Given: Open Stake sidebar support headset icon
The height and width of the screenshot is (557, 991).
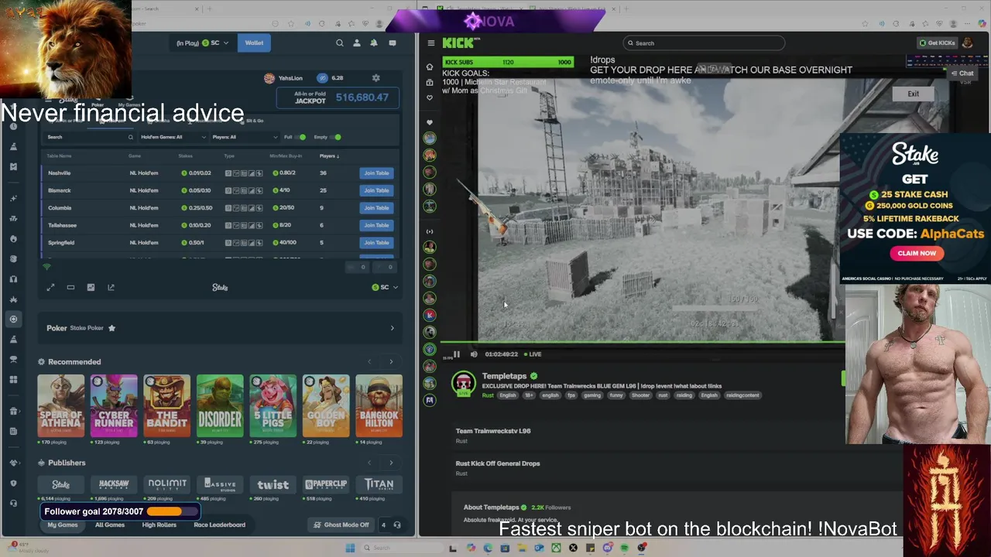Looking at the screenshot, I should [13, 504].
